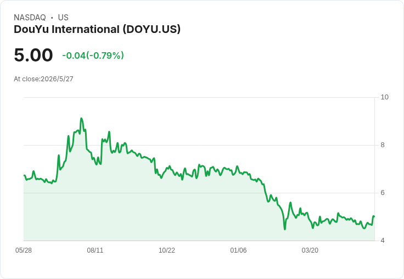The image size is (404, 279).
Task: Click the DouYu International (DOYU.US) title
Action: [x=97, y=30]
